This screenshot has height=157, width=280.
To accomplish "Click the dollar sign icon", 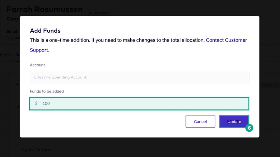I will tap(36, 103).
